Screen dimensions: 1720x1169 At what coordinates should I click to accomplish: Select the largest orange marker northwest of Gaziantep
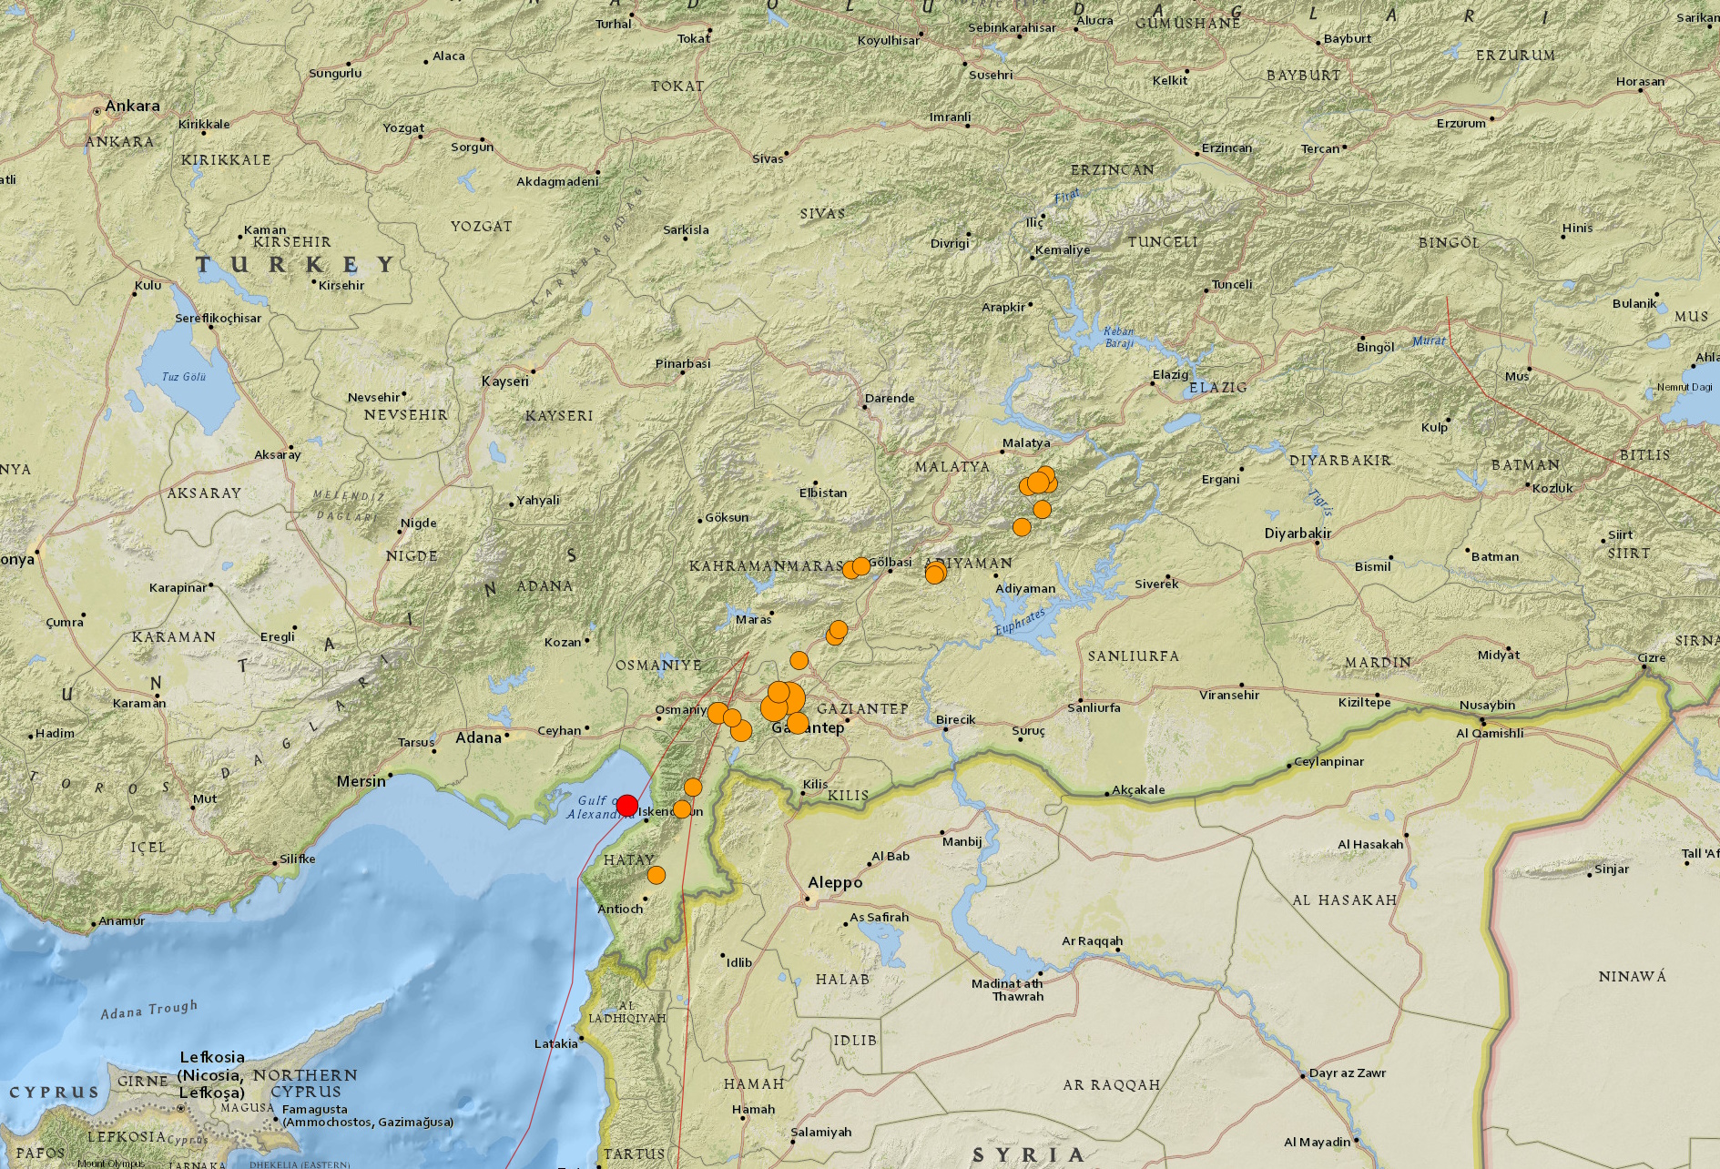pyautogui.click(x=789, y=698)
